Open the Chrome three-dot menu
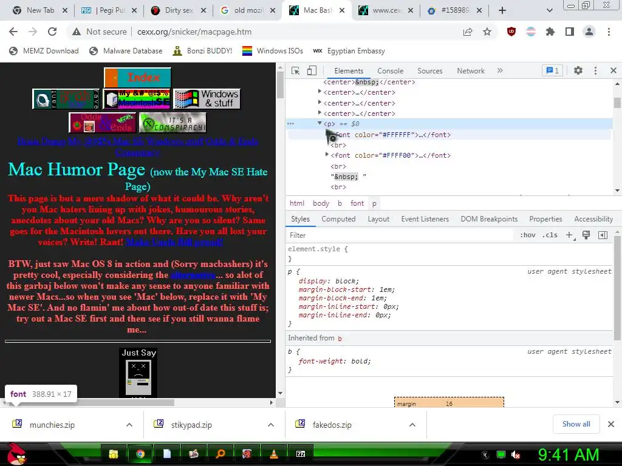The width and height of the screenshot is (622, 466). pyautogui.click(x=609, y=32)
